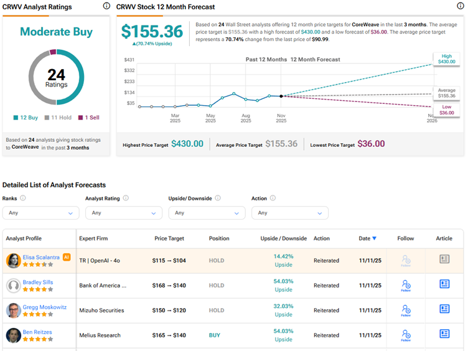Open the Upside/Downside filter dropdown
This screenshot has width=468, height=351.
click(207, 213)
